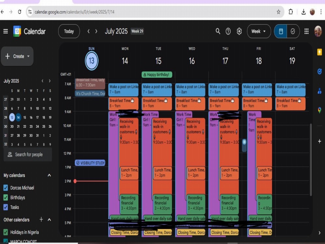
Task: Toggle MARCH COHORT calendar checkbox
Action: click(x=6, y=241)
